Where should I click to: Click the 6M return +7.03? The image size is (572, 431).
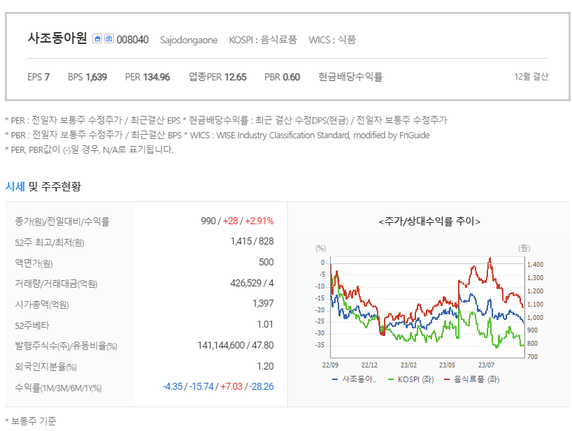[231, 386]
